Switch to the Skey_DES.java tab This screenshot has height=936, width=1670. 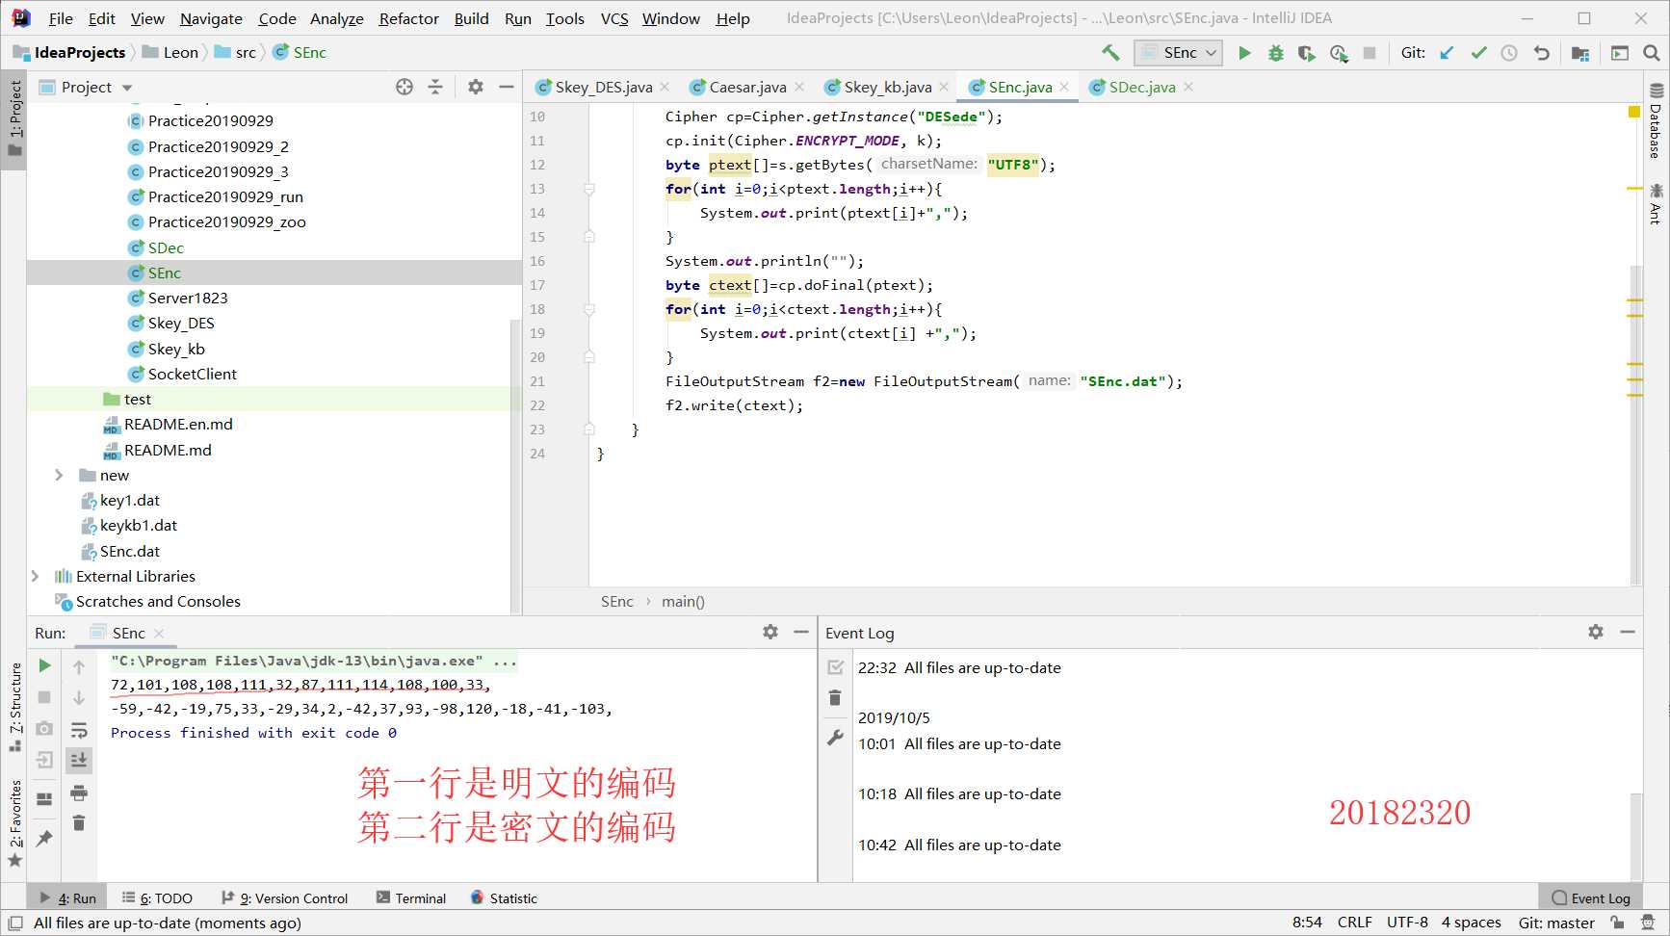coord(603,87)
